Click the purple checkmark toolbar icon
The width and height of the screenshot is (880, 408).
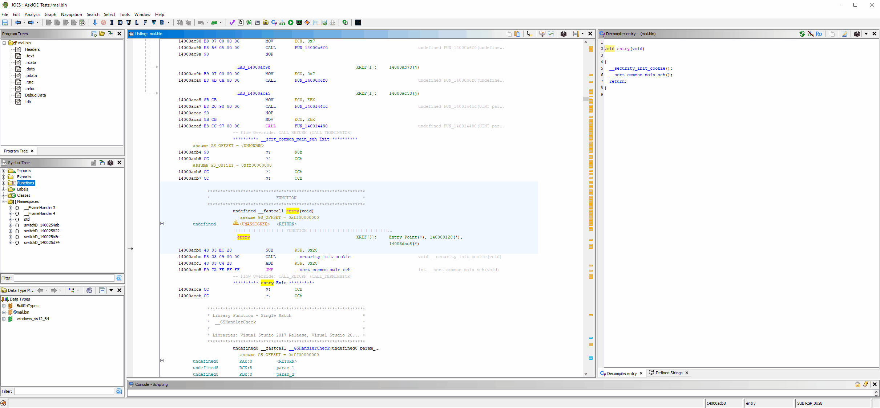pos(232,23)
